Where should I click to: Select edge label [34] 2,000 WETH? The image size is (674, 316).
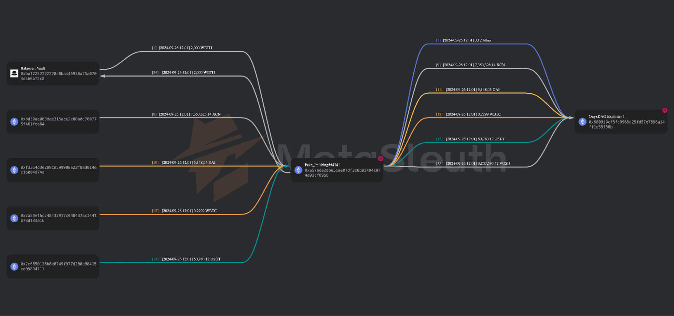tap(183, 73)
